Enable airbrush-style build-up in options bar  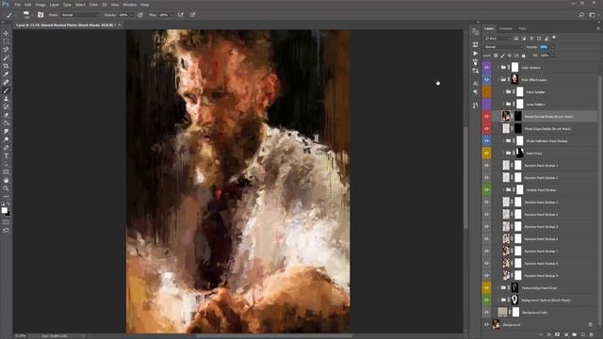click(x=180, y=15)
